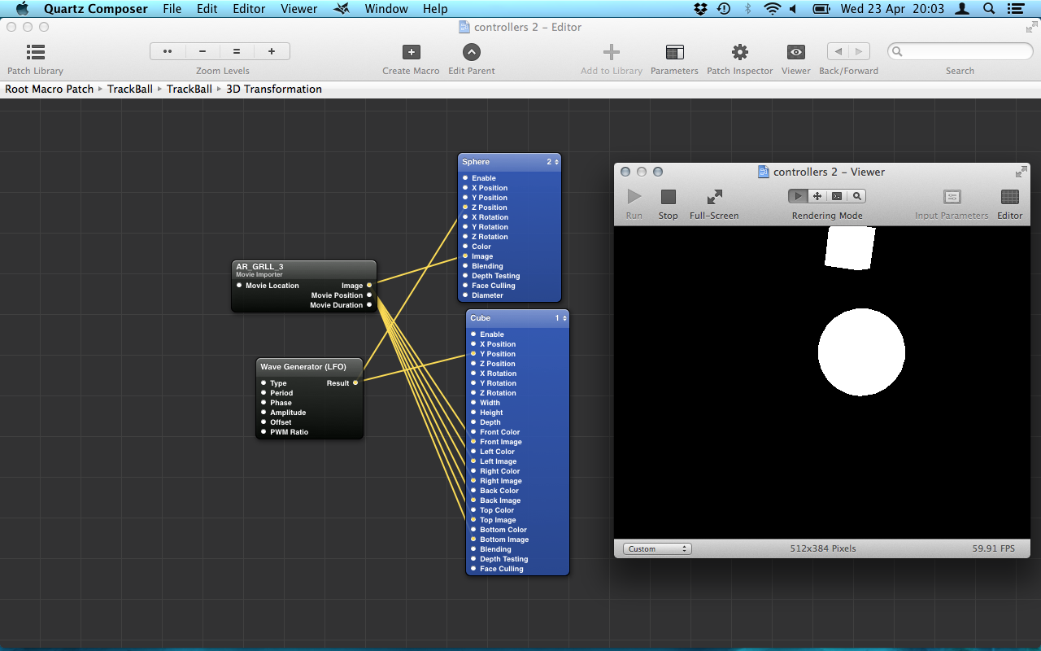
Task: Go to Root Macro Patch in breadcrumb
Action: [50, 89]
